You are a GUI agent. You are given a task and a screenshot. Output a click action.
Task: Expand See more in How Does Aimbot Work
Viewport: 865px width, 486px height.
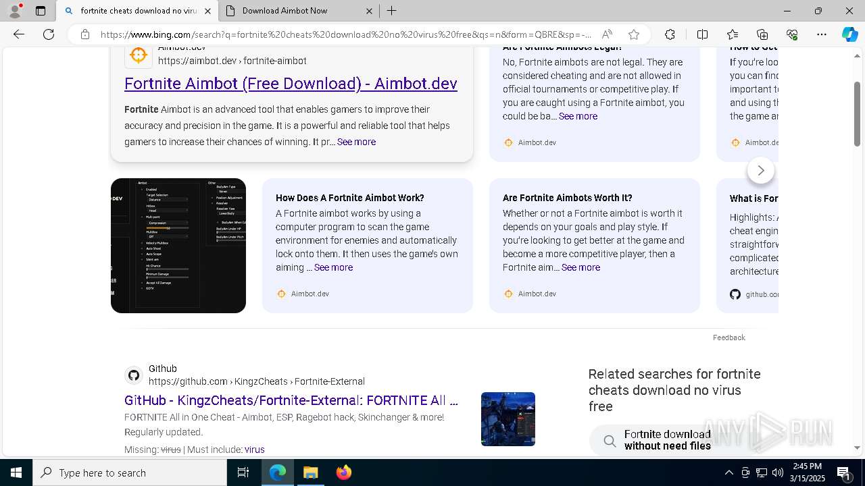[x=333, y=267]
